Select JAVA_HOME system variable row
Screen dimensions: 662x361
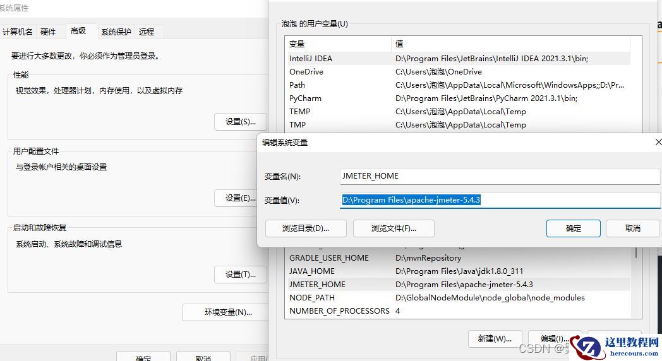tap(459, 271)
